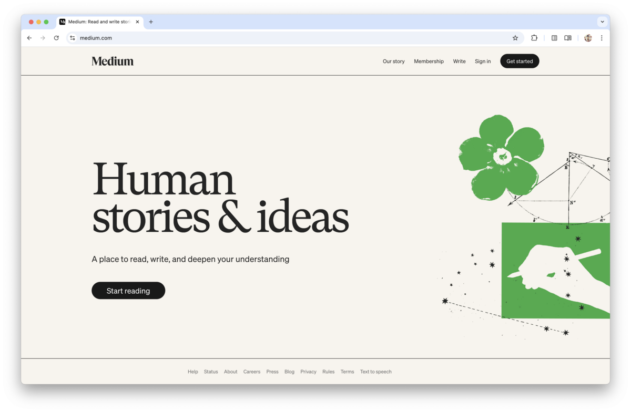Viewport: 631px width, 412px height.
Task: Open the Our story page
Action: [x=393, y=61]
